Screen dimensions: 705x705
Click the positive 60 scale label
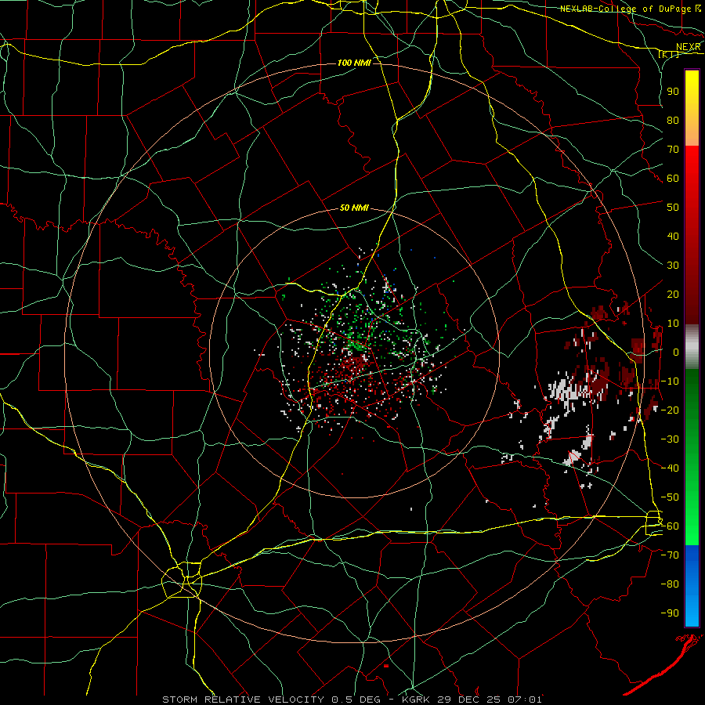[673, 178]
